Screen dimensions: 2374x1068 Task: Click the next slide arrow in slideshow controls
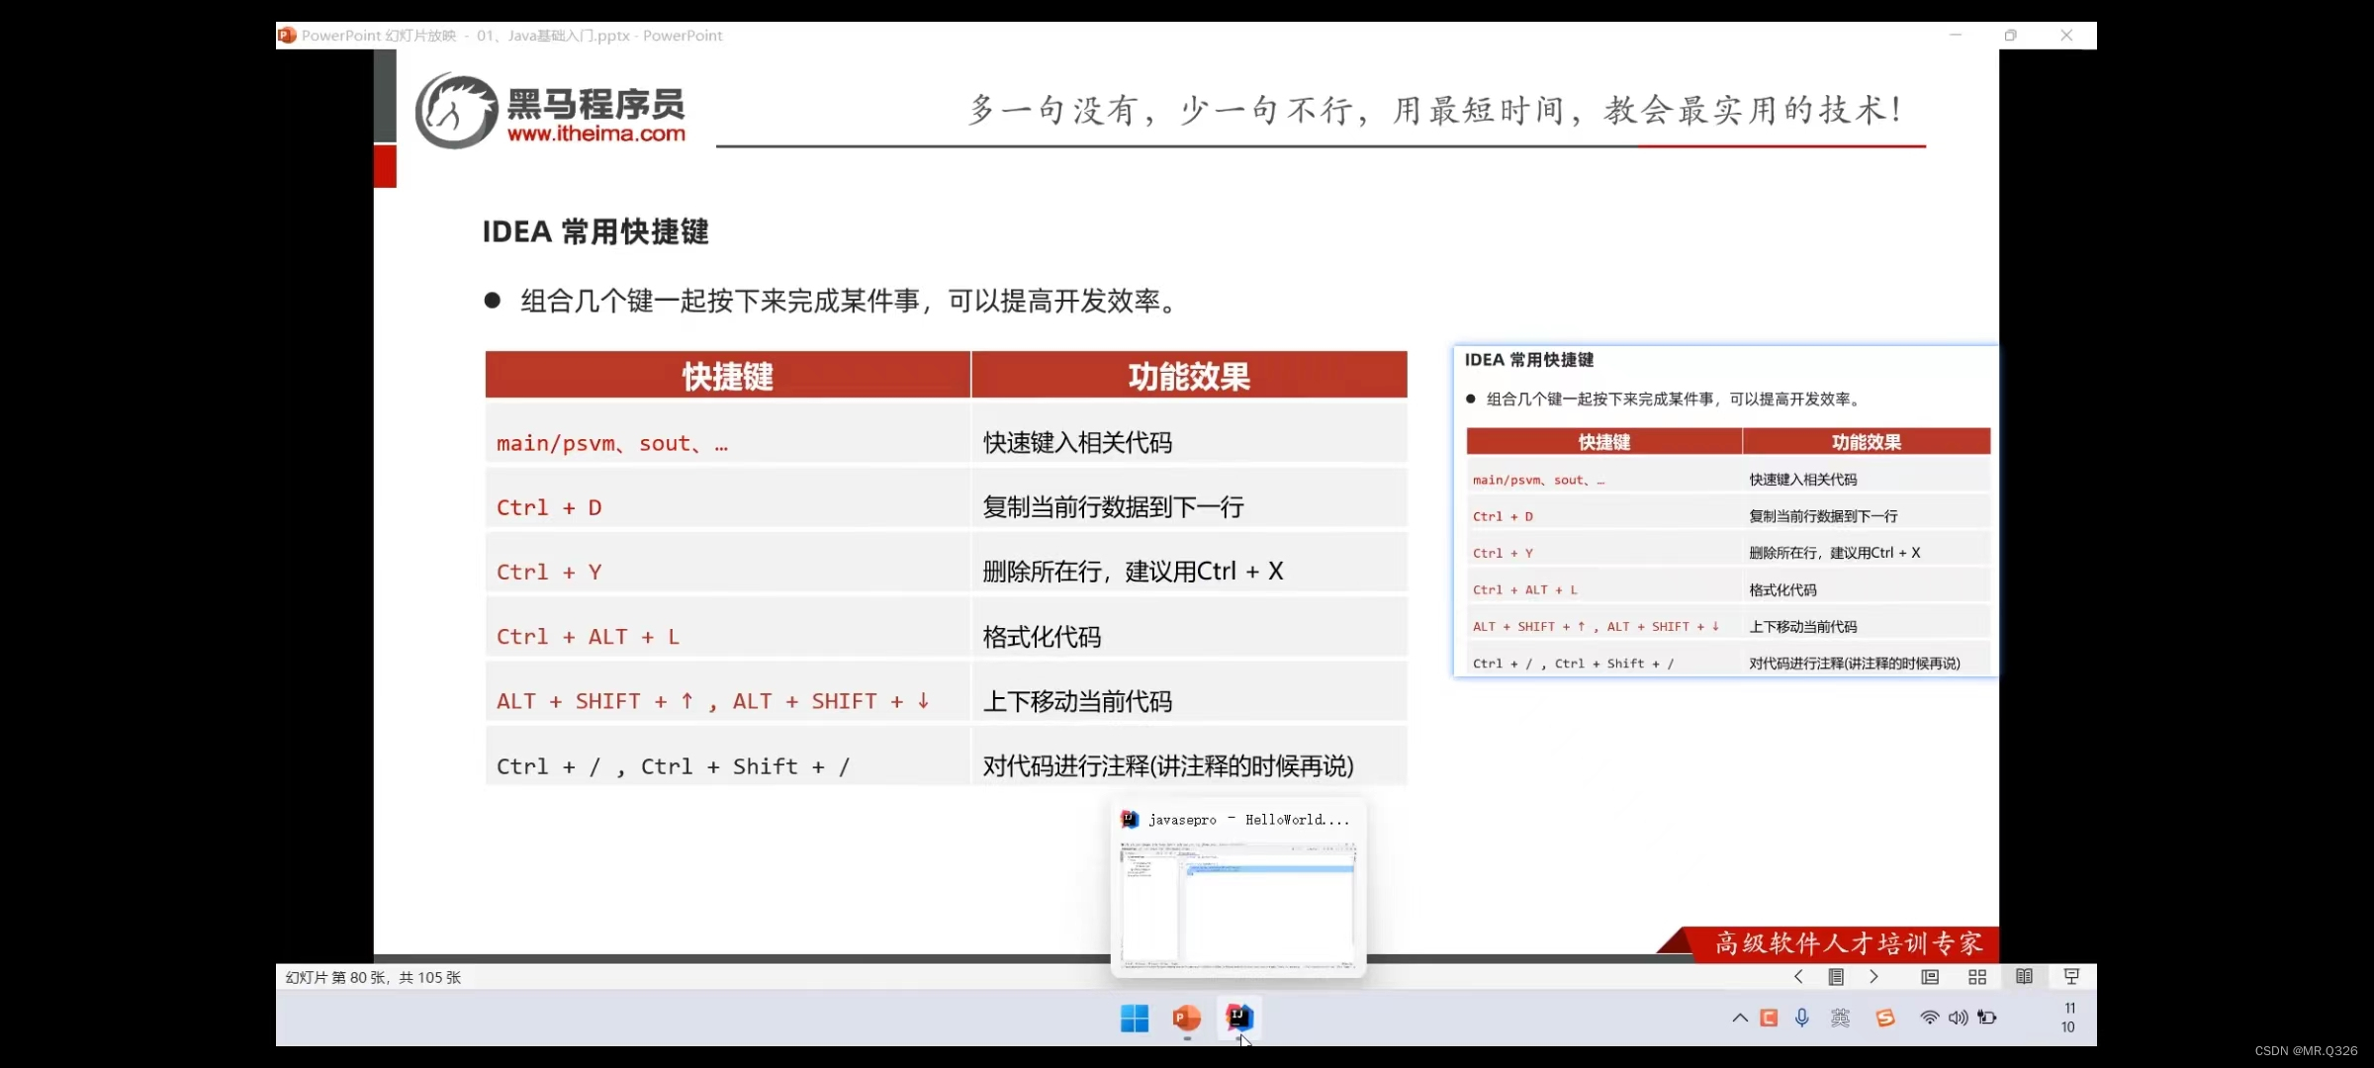click(1874, 977)
